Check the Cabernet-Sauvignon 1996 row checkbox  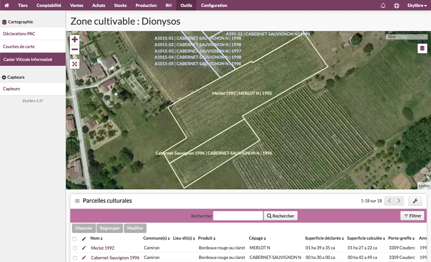click(x=75, y=258)
